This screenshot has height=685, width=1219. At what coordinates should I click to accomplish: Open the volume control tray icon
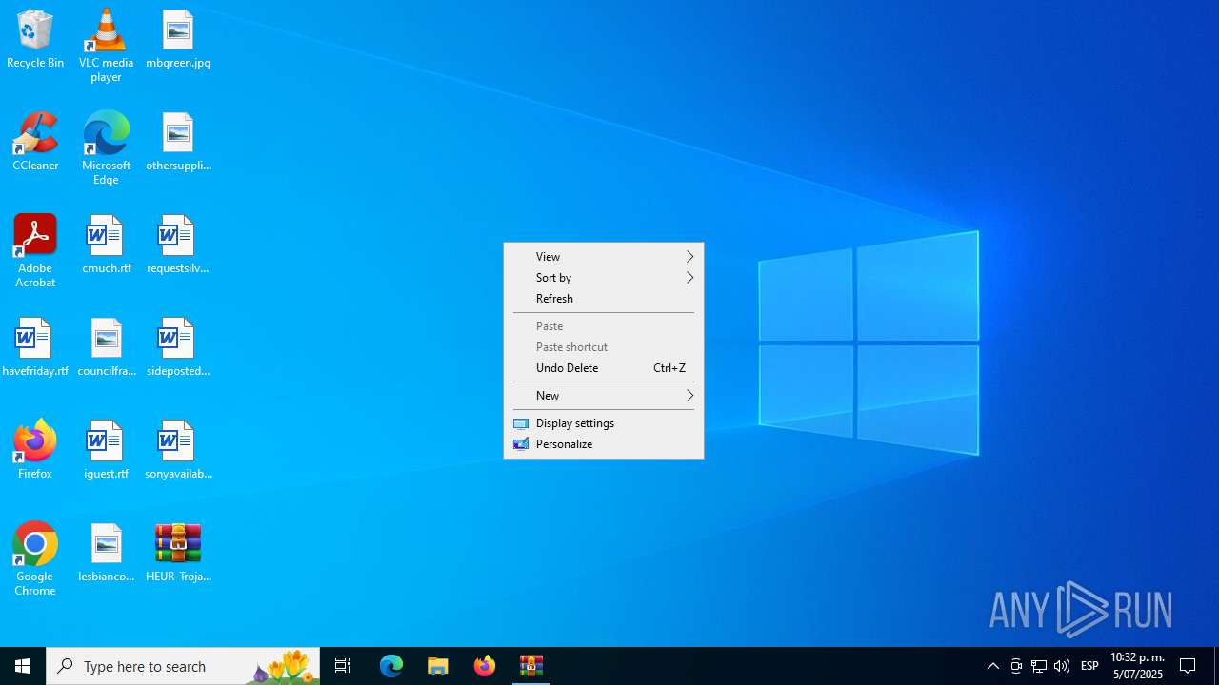[x=1062, y=666]
